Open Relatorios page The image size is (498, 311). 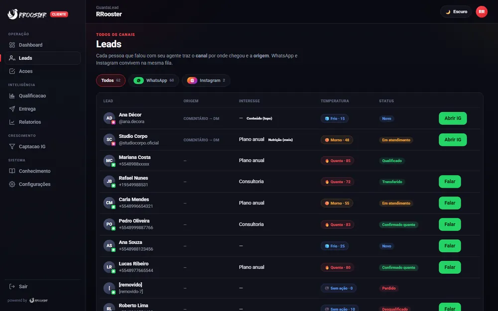(42, 122)
